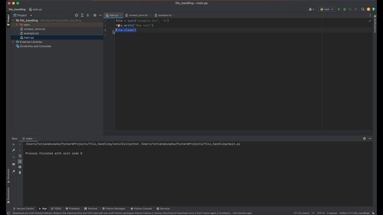Click main.py breadcrumb in navigation bar
Image resolution: width=383 pixels, height=215 pixels.
point(36,10)
